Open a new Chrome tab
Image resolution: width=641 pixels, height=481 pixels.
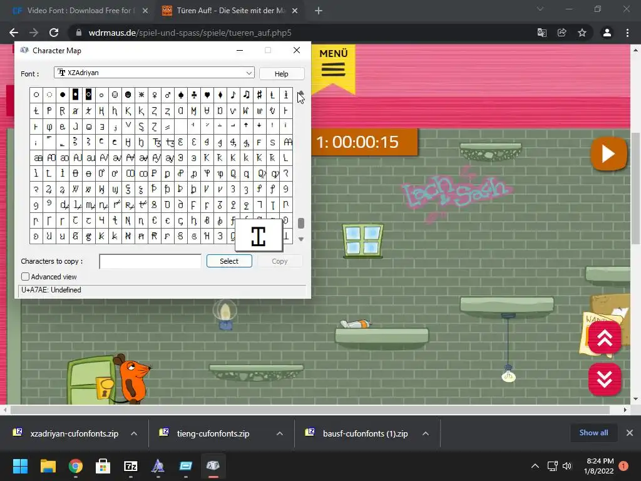[x=319, y=11]
